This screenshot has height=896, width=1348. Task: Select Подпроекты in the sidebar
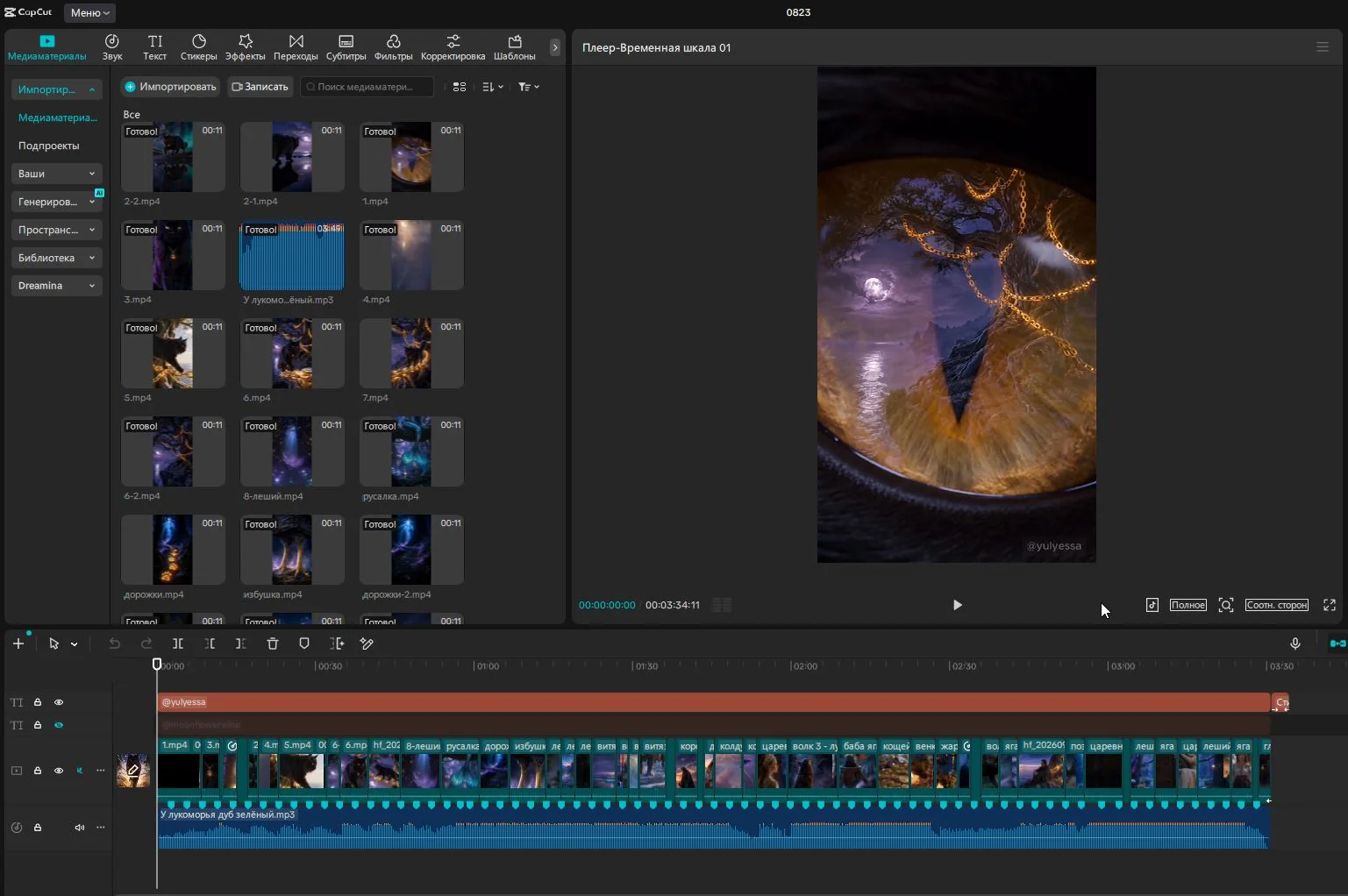[x=49, y=146]
